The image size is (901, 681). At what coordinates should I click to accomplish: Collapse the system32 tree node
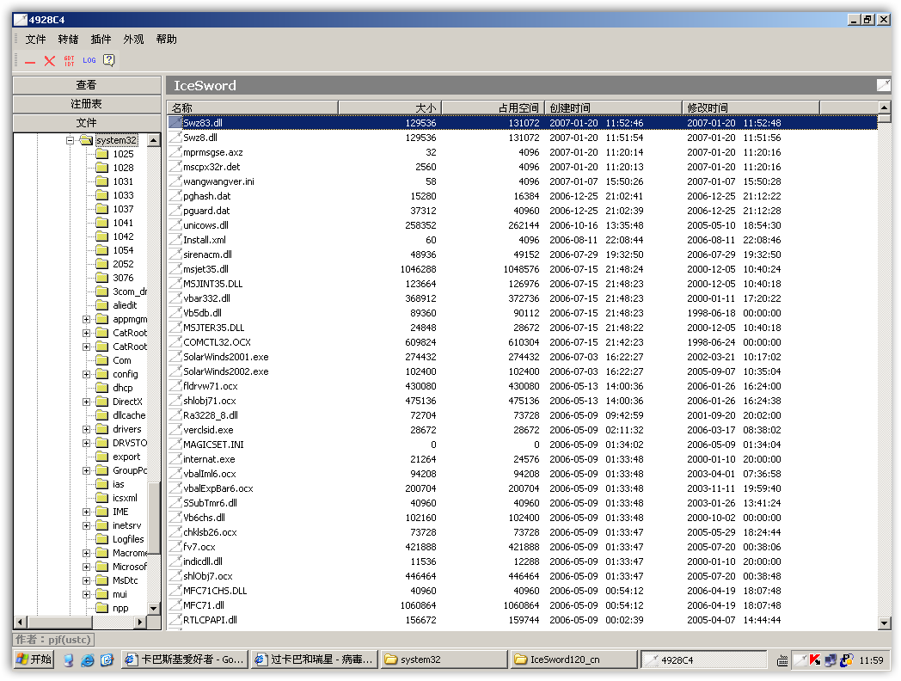[x=70, y=140]
